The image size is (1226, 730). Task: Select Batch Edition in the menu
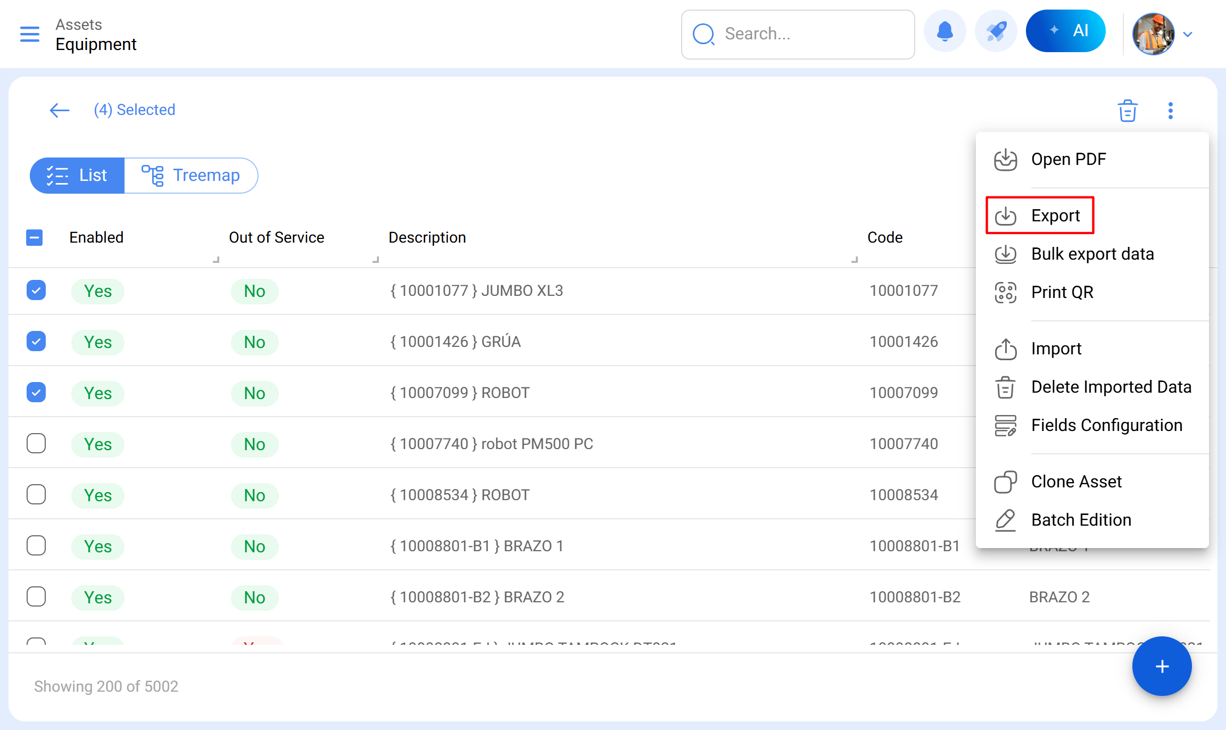point(1080,520)
